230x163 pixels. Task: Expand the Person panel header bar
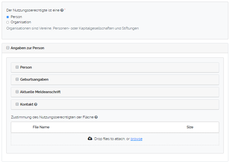click(x=115, y=67)
